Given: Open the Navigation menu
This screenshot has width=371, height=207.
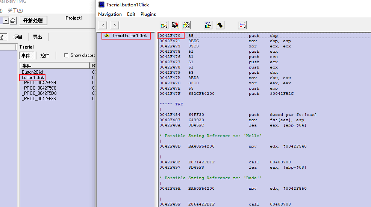Looking at the screenshot, I should (110, 14).
